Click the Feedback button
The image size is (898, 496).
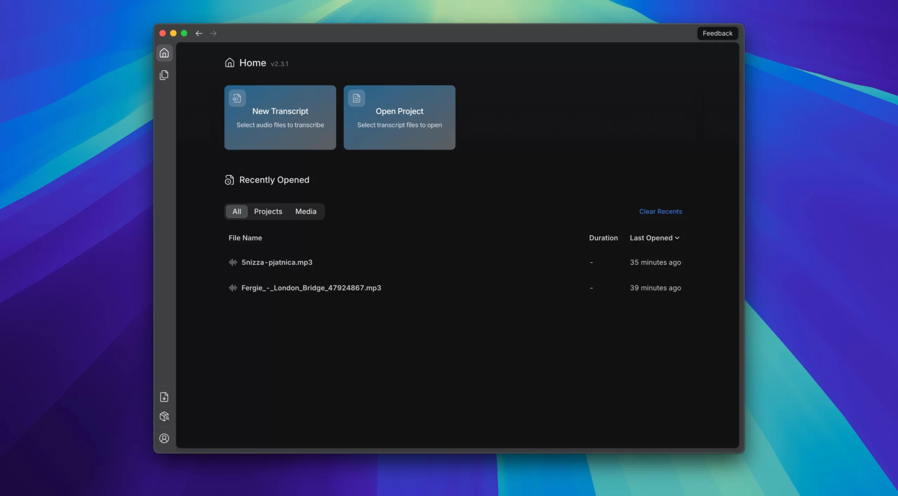[x=717, y=33]
